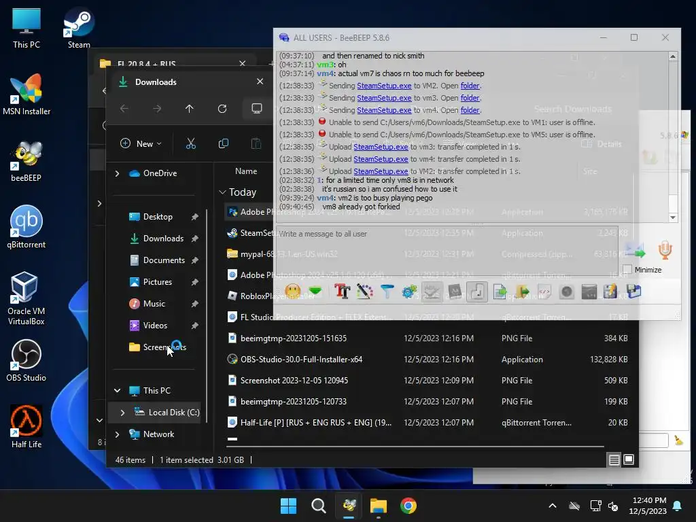
Task: Open Pictures in quick access
Action: pos(157,282)
